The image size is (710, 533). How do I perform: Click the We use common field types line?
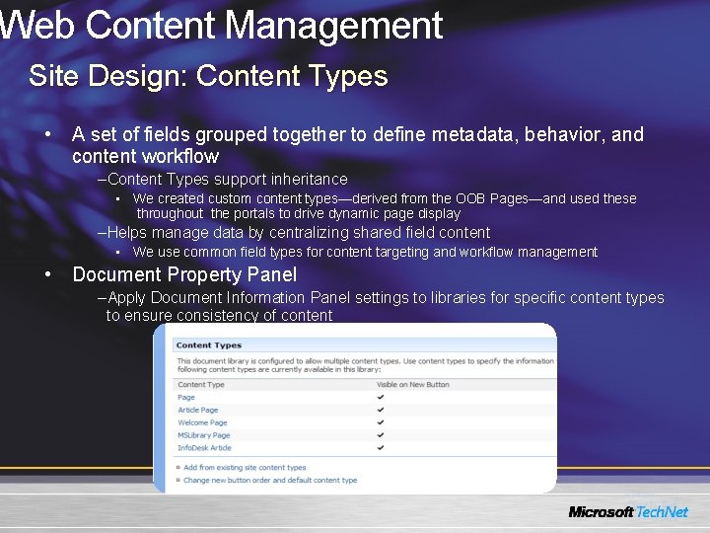365,252
